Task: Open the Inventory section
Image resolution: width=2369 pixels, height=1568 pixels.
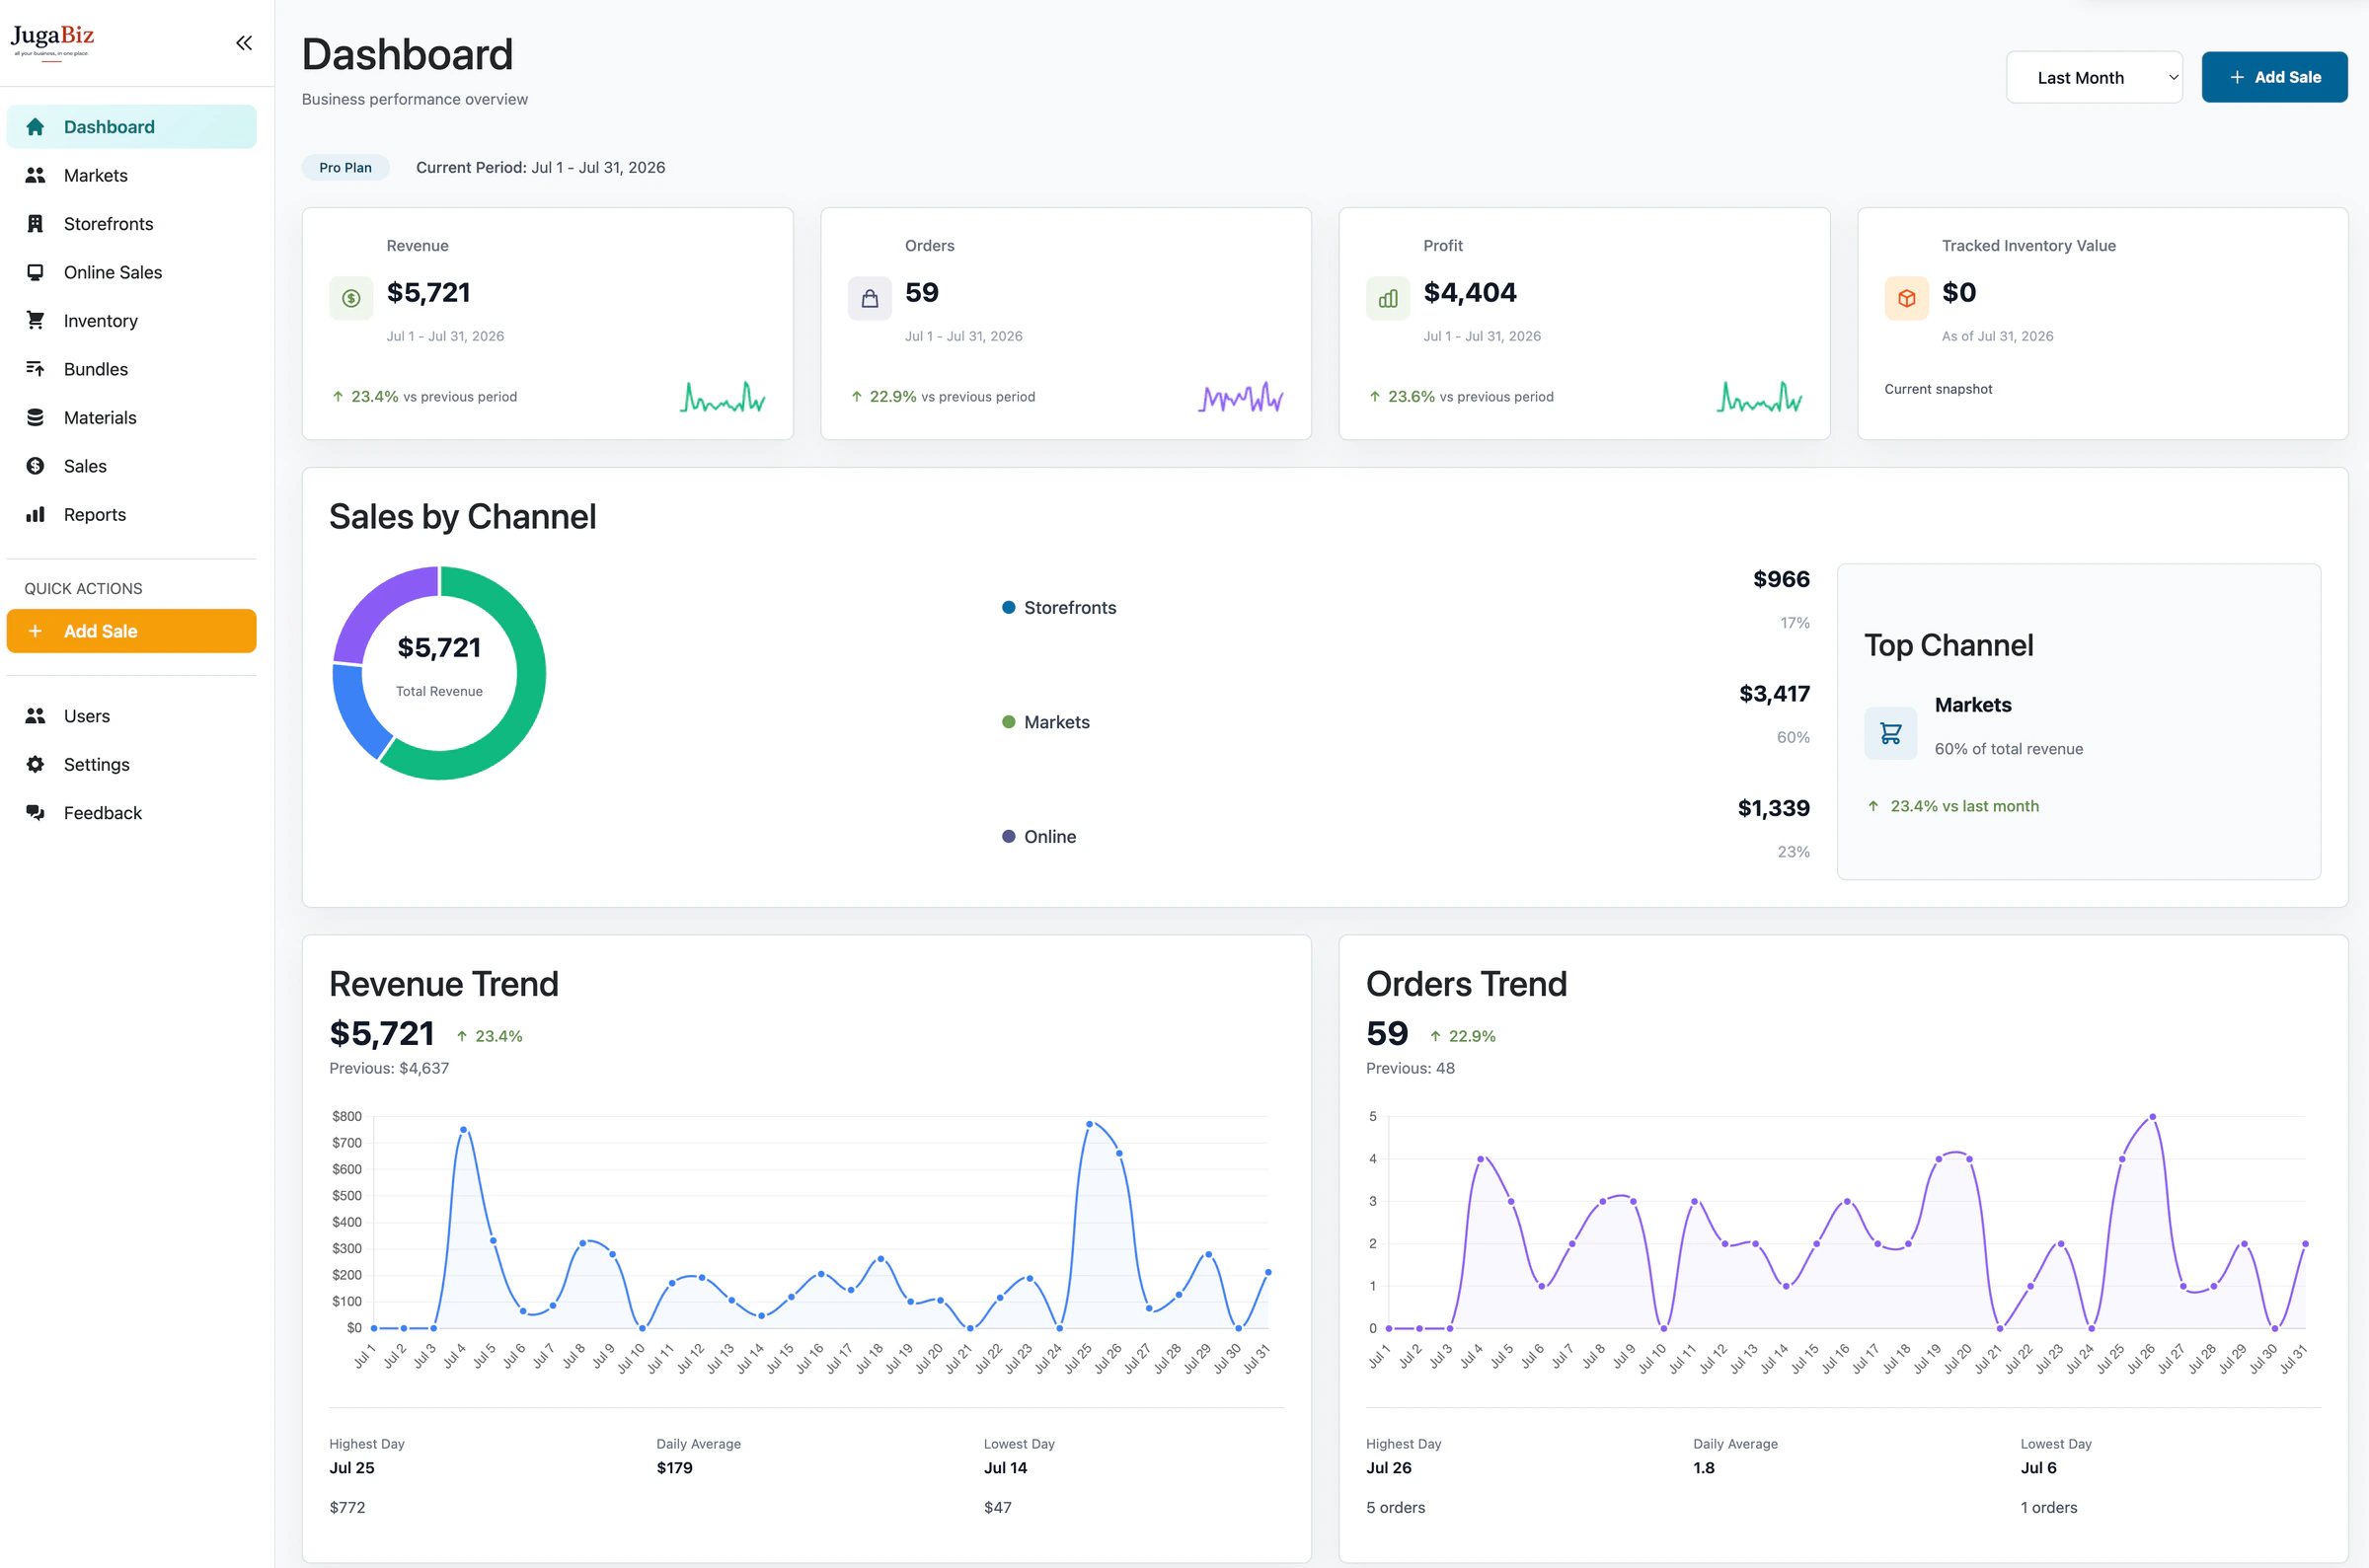Action: (131, 320)
